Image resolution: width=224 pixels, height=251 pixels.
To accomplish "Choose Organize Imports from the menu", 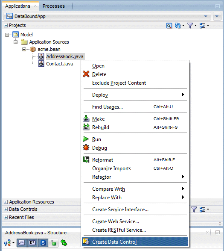I will click(x=135, y=168).
